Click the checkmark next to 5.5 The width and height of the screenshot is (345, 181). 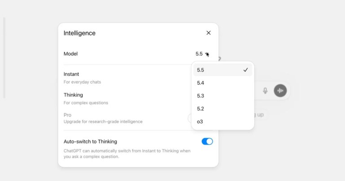[x=245, y=70]
